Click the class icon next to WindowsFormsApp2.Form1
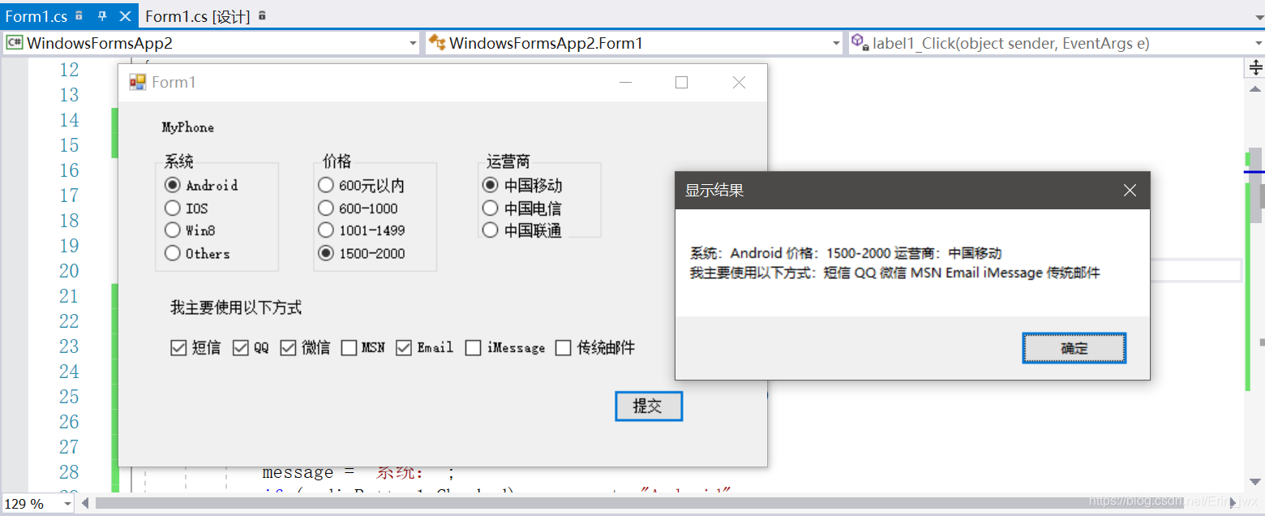Screen dimensions: 1265x516 437,42
